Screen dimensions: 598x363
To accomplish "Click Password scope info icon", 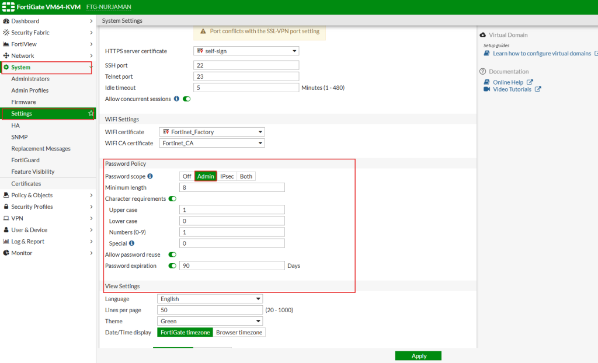I will pos(150,176).
